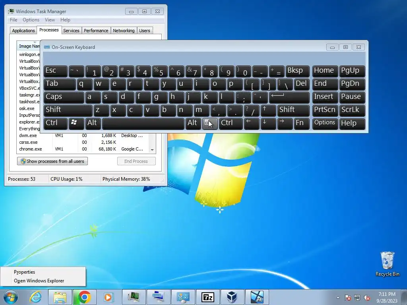Screen dimensions: 407x305
Task: Sort by Image Name column header
Action: pyautogui.click(x=29, y=46)
